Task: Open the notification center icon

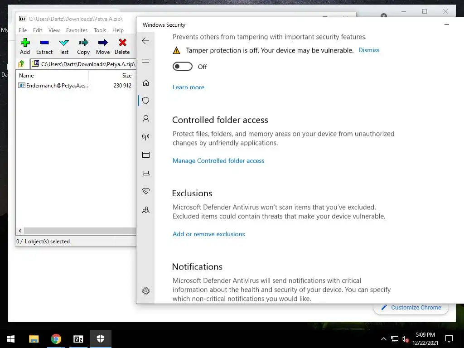Action: pyautogui.click(x=449, y=339)
